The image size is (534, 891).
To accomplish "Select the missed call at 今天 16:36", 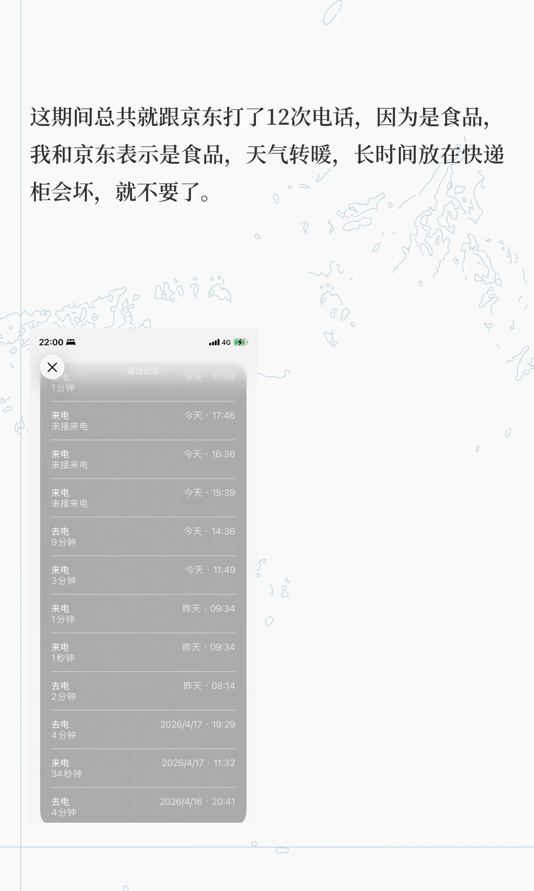I will 143,459.
